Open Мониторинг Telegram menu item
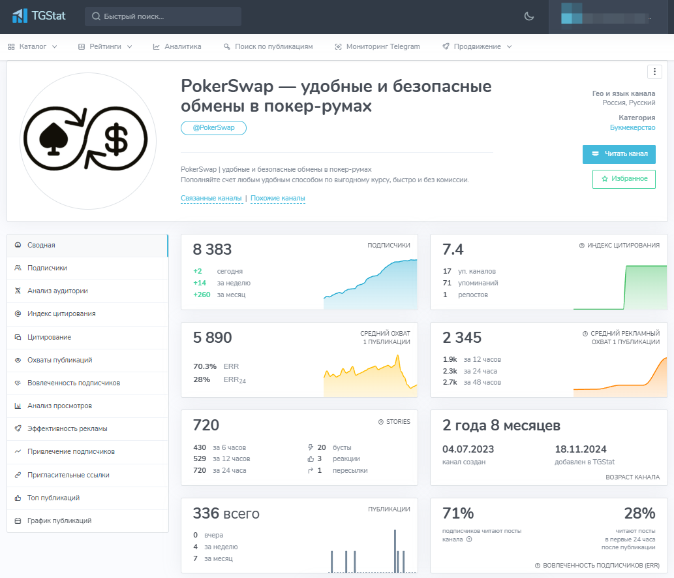 tap(377, 46)
